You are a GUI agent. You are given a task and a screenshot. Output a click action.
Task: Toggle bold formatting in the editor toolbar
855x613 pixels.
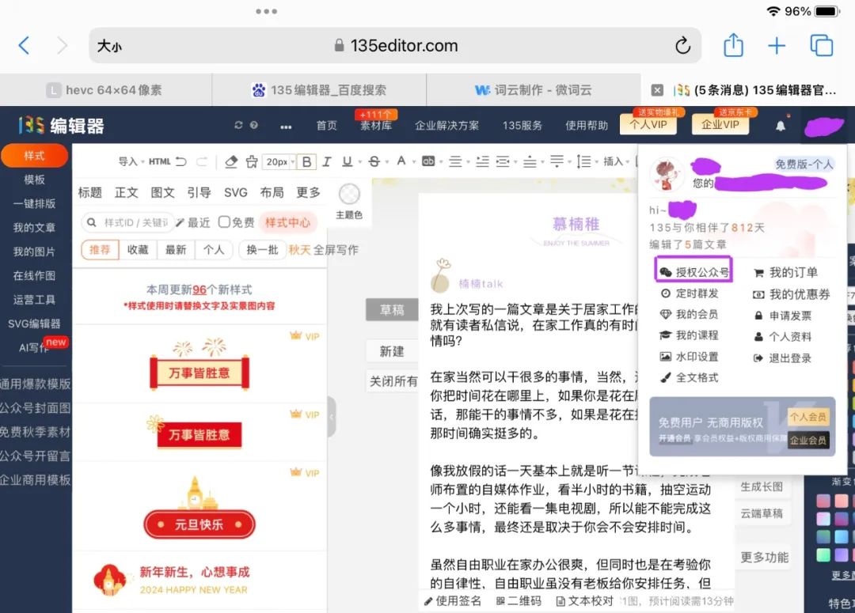[307, 162]
